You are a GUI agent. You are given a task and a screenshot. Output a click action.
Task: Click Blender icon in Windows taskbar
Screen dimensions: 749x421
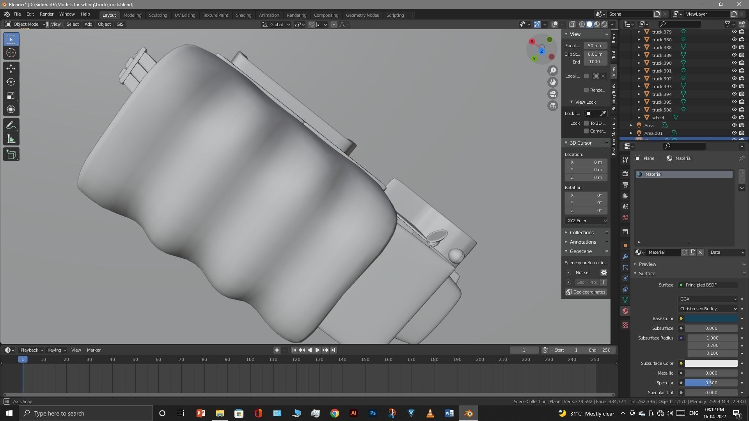point(468,413)
